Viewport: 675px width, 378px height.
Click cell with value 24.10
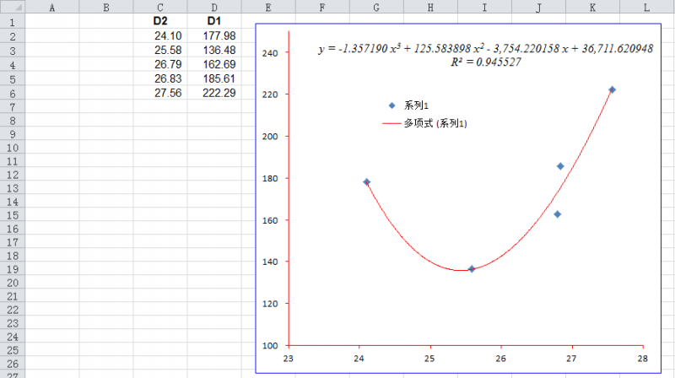click(x=160, y=35)
